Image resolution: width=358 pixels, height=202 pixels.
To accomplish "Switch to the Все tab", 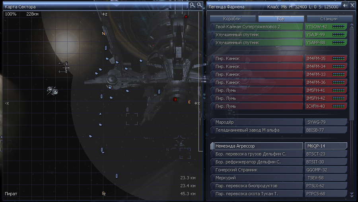I will (x=280, y=19).
